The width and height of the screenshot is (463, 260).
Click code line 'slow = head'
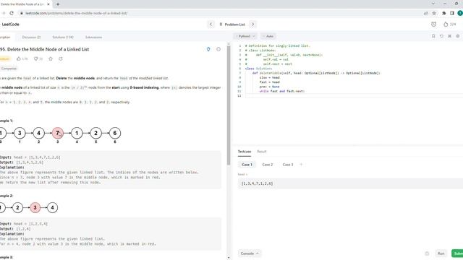(269, 77)
